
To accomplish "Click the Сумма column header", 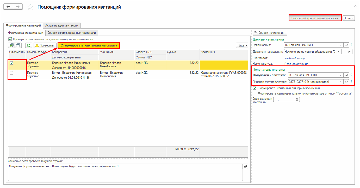I will point(183,55).
